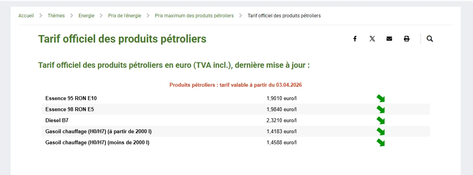Click green arrow for Essence 98 RON E5

(381, 109)
